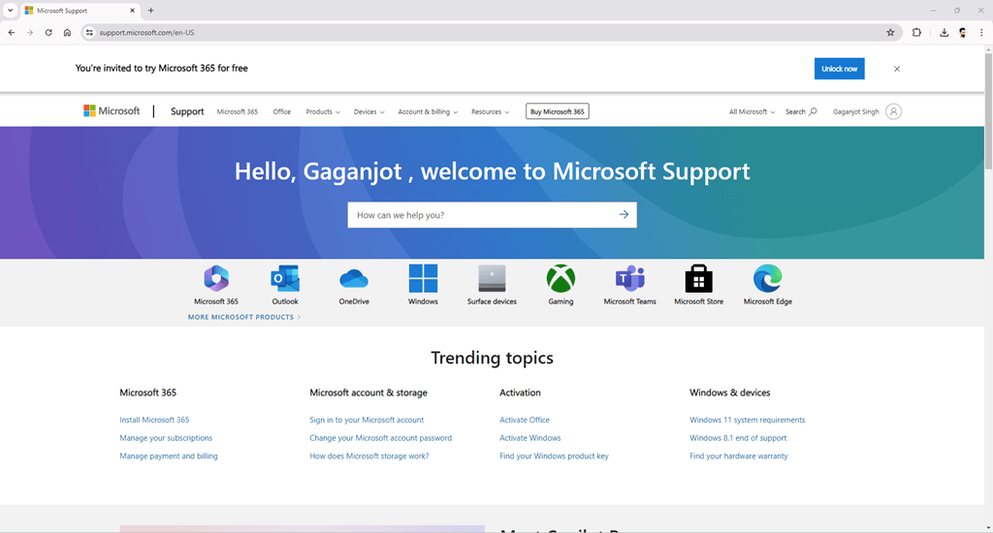
Task: Bookmark this page with star icon
Action: [890, 32]
